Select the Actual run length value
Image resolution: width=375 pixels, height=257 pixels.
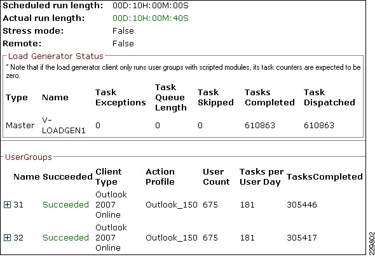(151, 18)
